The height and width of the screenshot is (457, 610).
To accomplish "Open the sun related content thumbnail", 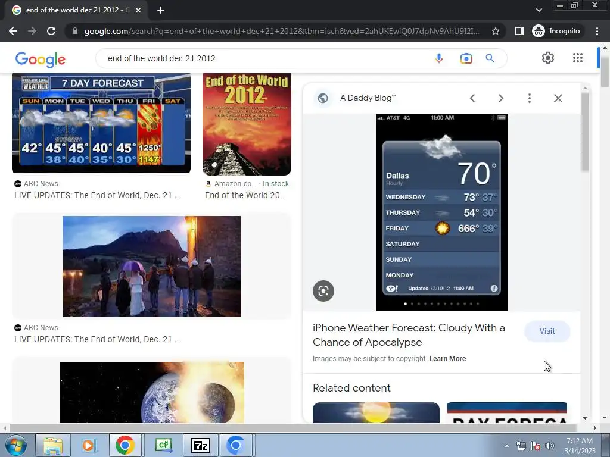I will click(376, 413).
